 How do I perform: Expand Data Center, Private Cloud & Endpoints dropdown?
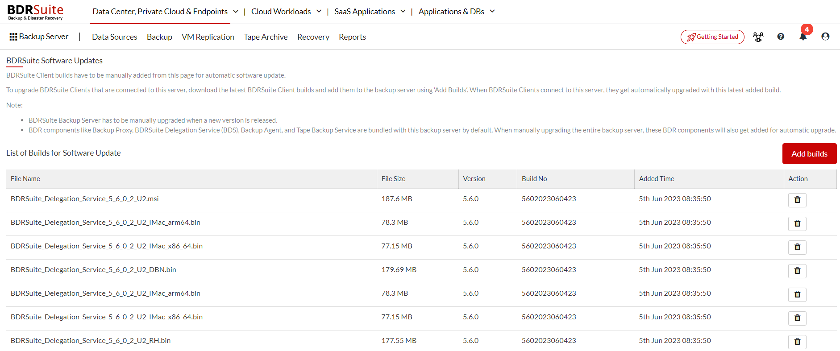pyautogui.click(x=236, y=11)
